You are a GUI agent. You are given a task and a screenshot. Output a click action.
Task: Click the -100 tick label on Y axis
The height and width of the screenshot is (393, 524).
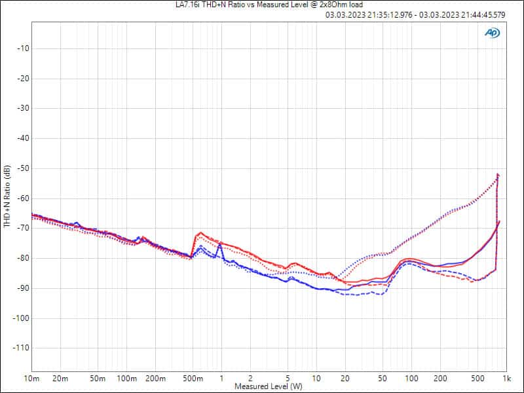point(17,318)
